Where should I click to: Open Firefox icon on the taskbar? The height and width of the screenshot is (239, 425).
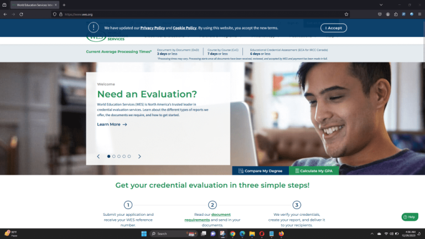pos(281,233)
